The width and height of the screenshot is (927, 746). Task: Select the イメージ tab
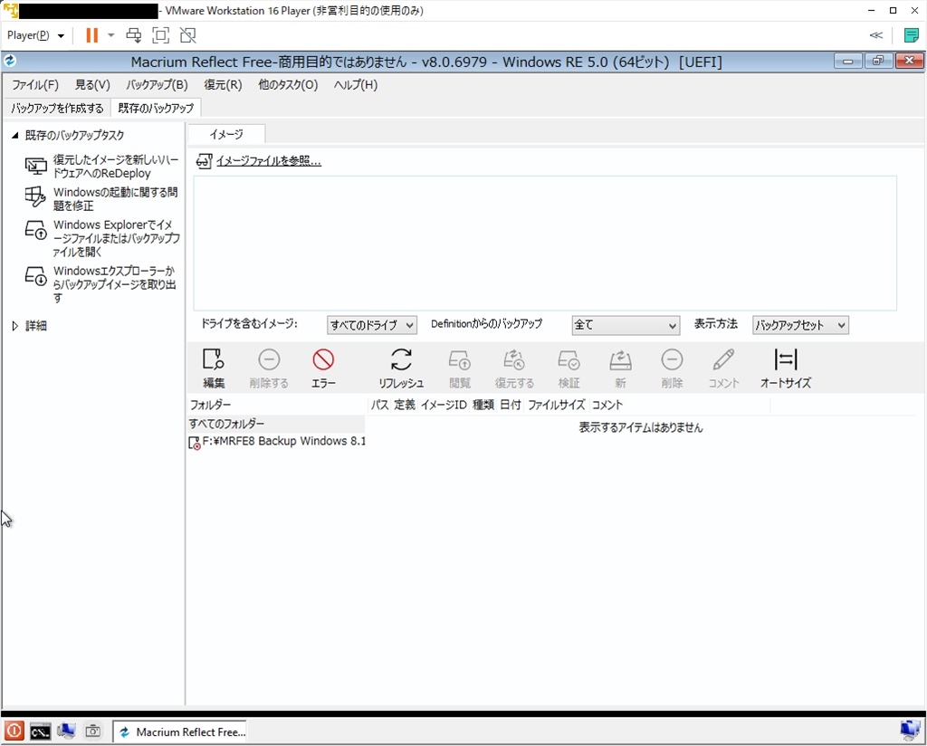(226, 134)
